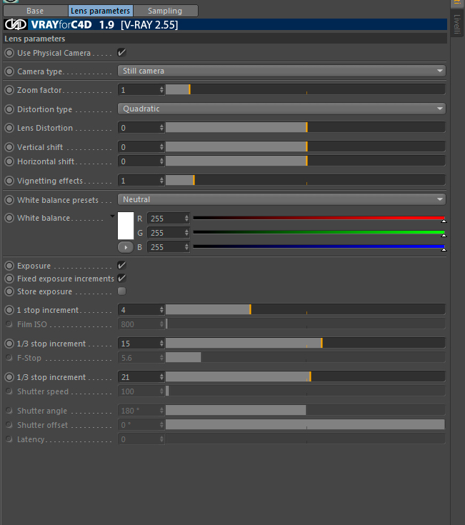Click the green G channel slider
The width and height of the screenshot is (465, 525).
[319, 233]
